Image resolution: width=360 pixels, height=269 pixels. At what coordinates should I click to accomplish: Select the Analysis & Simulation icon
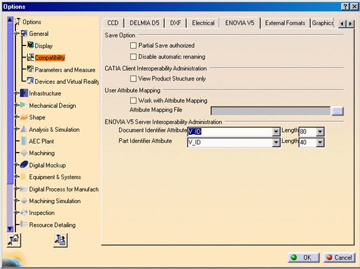tap(24, 129)
